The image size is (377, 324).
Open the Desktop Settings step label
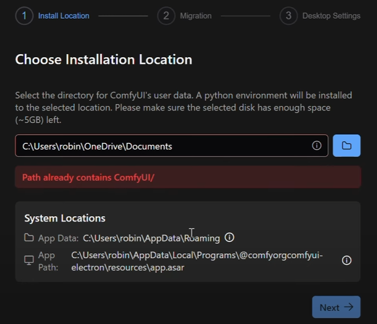coord(331,16)
